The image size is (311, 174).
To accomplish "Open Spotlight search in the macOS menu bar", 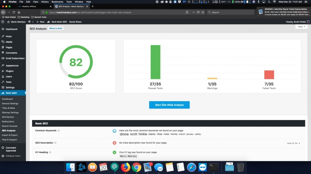I will (269, 2).
